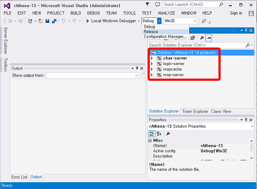Viewport: 257px width, 189px height.
Task: Click the New Project toolbar icon
Action: [x=30, y=21]
